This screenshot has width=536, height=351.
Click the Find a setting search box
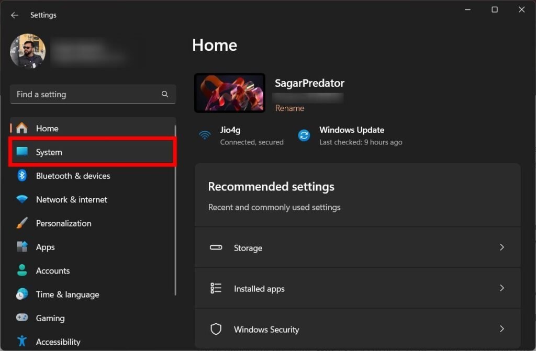[x=93, y=94]
